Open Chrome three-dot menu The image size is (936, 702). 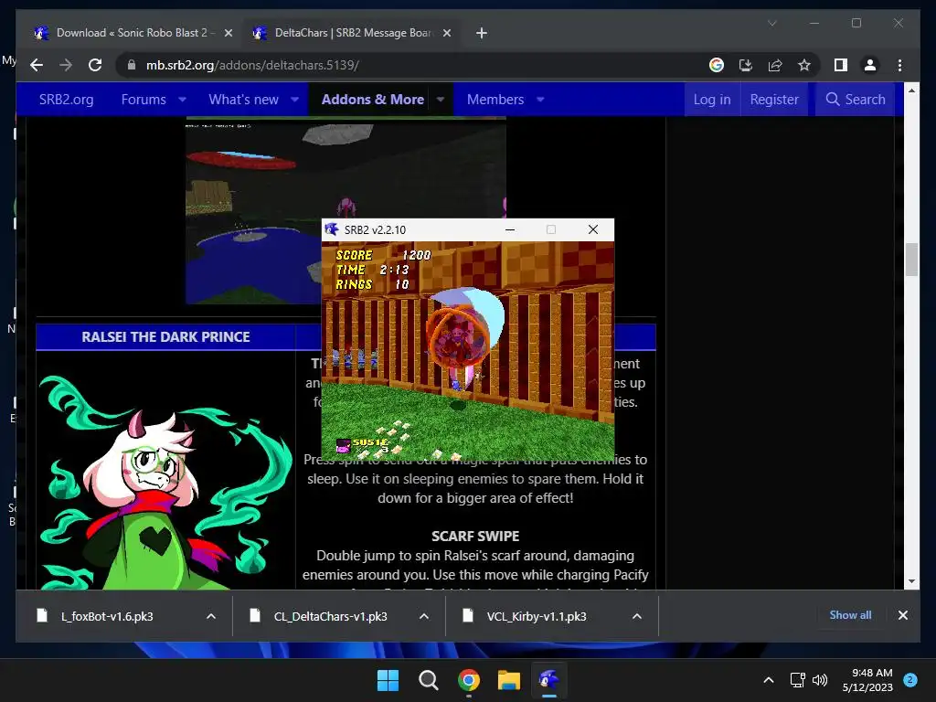(x=899, y=65)
